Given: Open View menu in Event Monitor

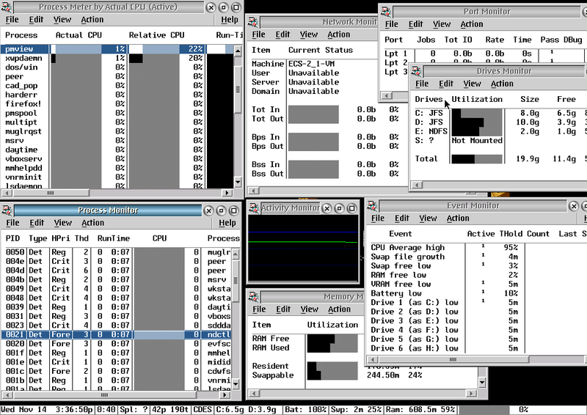Looking at the screenshot, I should (x=428, y=218).
